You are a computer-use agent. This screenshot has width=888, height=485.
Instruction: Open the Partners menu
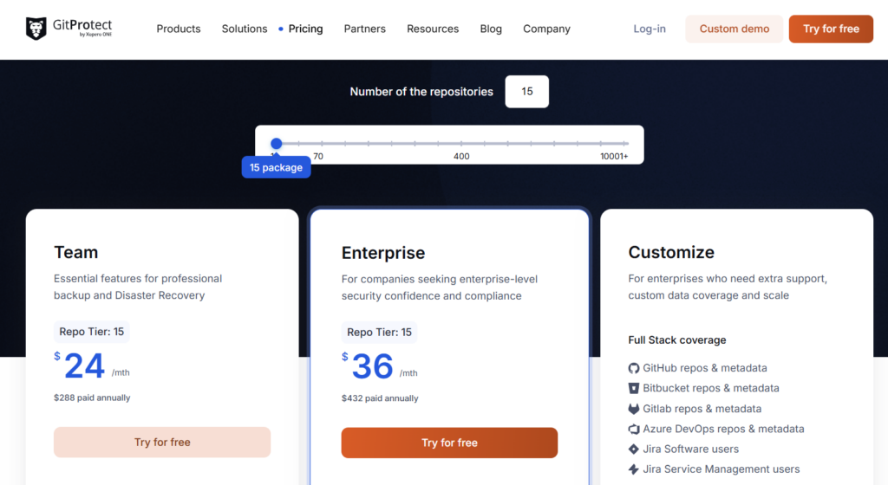(x=365, y=29)
